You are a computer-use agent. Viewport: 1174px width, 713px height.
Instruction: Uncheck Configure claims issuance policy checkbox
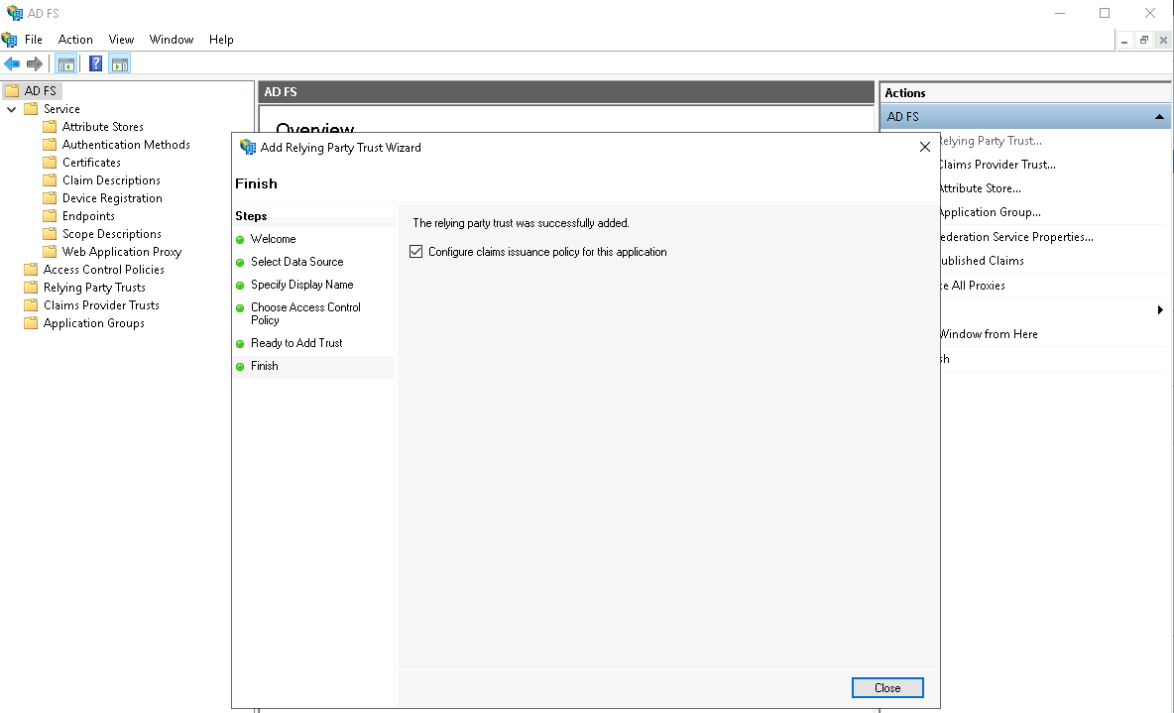pyautogui.click(x=416, y=252)
